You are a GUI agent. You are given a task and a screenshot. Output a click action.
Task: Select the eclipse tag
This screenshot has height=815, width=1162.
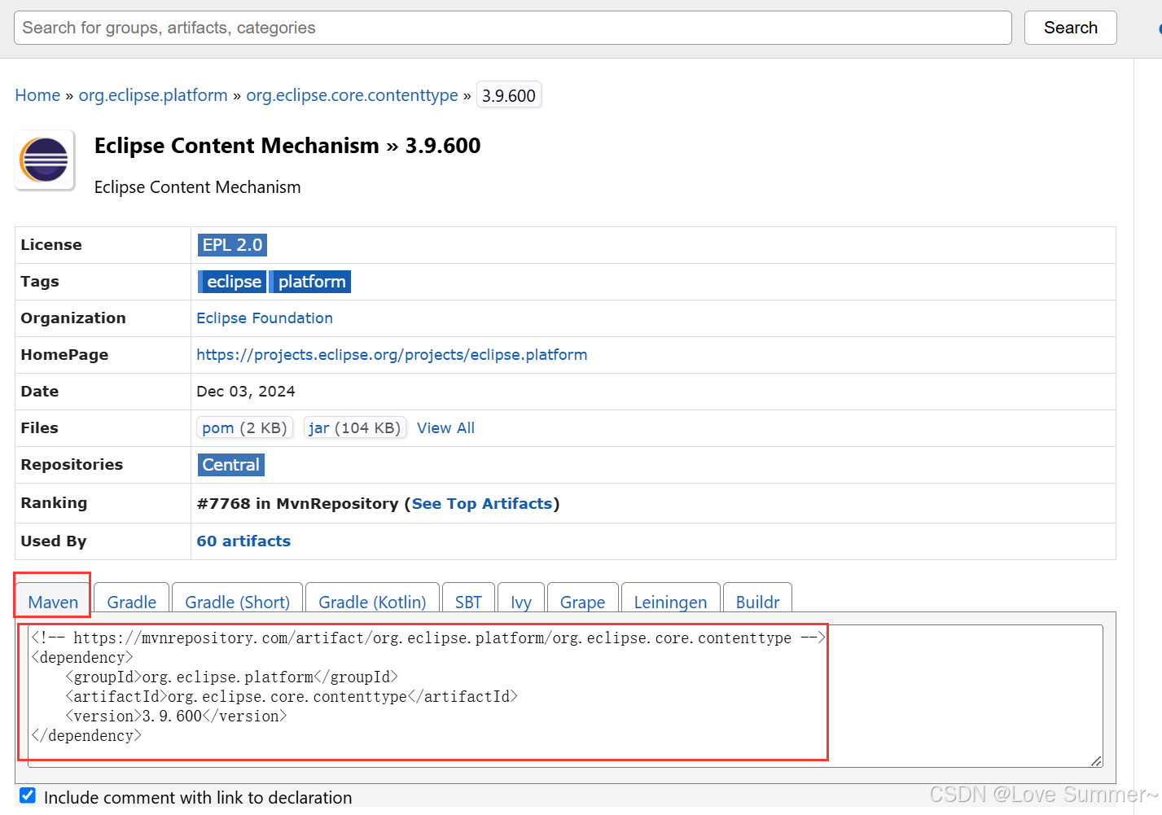coord(233,282)
